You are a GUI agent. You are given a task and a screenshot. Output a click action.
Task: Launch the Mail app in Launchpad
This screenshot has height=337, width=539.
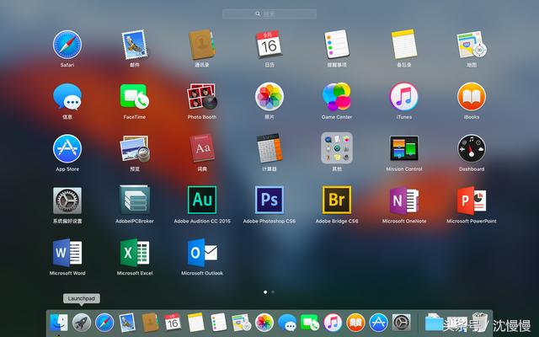pos(135,45)
